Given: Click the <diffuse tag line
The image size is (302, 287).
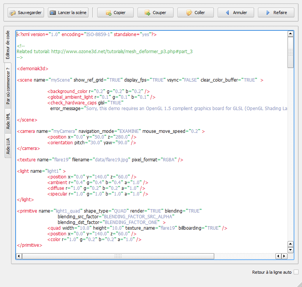Looking at the screenshot, I should click(x=96, y=188).
